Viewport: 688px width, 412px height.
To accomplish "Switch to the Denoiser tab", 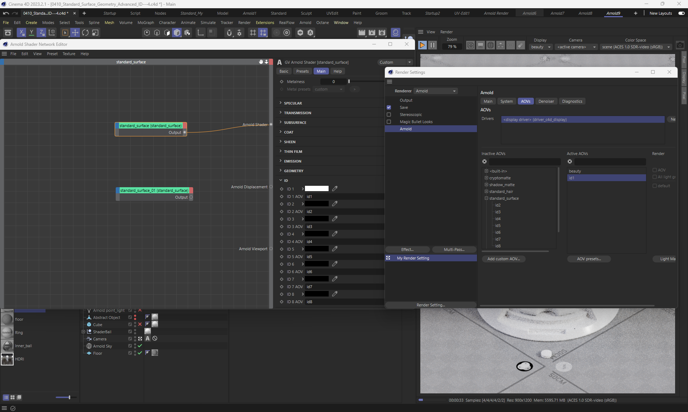I will [546, 101].
